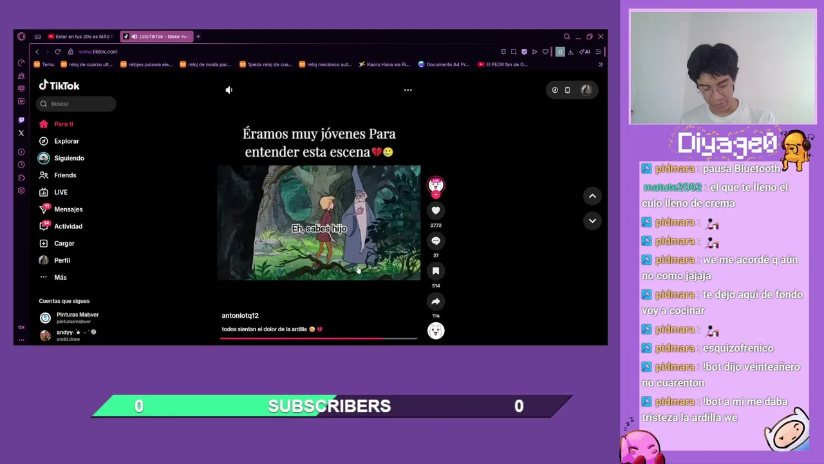Click the TikTok coins icon at top right
Image resolution: width=824 pixels, height=464 pixels.
pos(555,90)
